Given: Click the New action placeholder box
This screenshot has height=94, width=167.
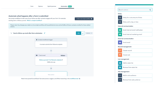Looking at the screenshot, I should (x=51, y=74).
